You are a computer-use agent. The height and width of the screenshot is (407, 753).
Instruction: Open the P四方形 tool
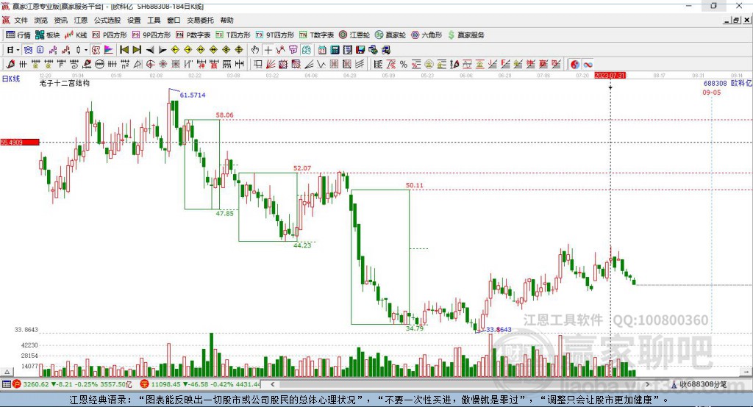pos(110,35)
